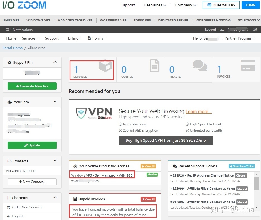Open the Billing menu dropdown
This screenshot has width=261, height=220.
coord(75,38)
